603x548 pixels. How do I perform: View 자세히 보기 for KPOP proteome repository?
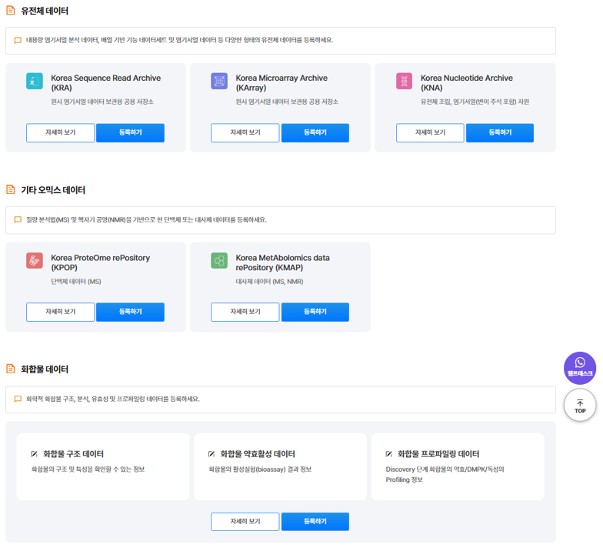click(x=60, y=312)
